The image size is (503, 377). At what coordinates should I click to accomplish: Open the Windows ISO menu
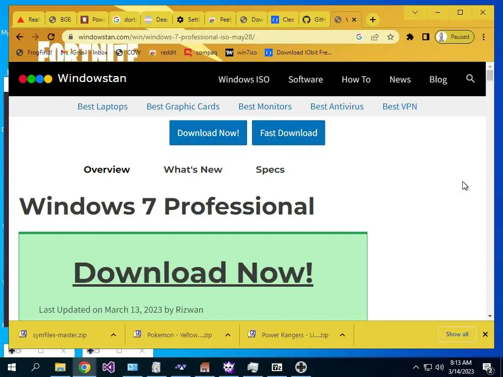[244, 80]
